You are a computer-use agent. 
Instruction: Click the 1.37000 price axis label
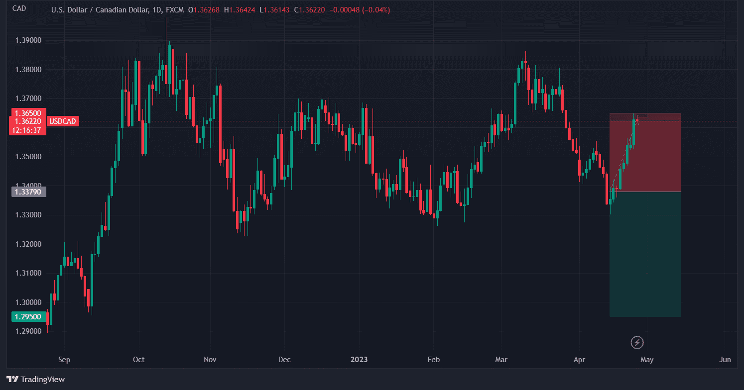pyautogui.click(x=28, y=98)
